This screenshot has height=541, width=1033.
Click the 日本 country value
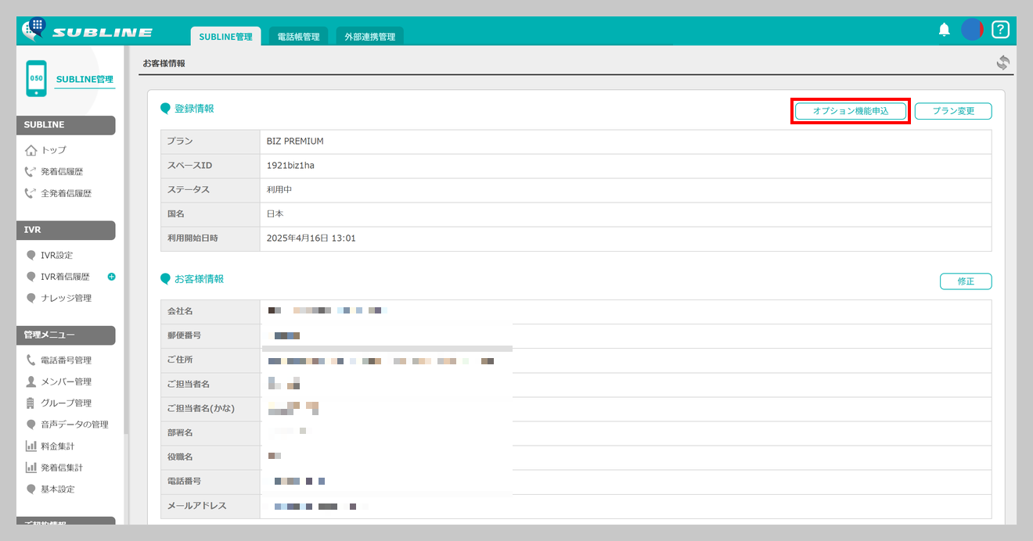point(275,214)
